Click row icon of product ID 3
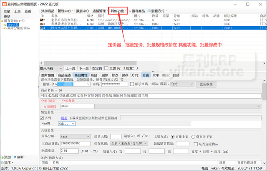The image size is (267, 171). [41, 24]
